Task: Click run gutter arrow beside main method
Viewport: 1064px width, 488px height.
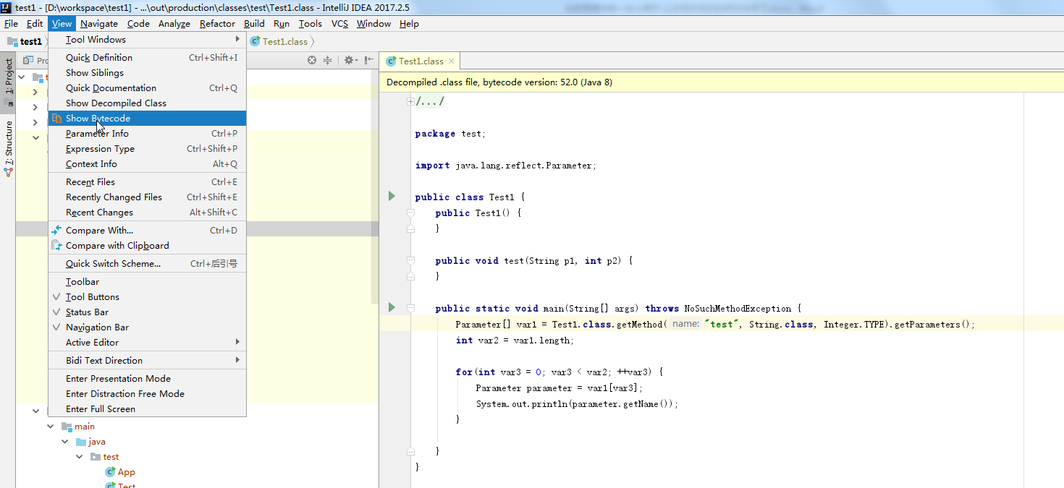Action: point(392,307)
